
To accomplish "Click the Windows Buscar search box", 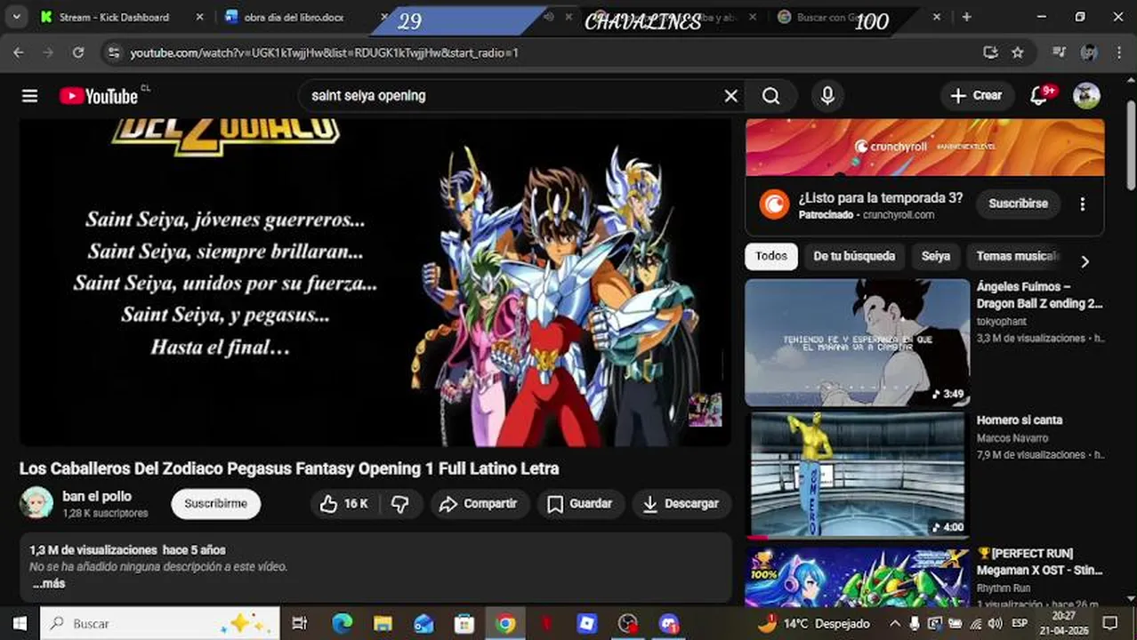I will coord(160,624).
